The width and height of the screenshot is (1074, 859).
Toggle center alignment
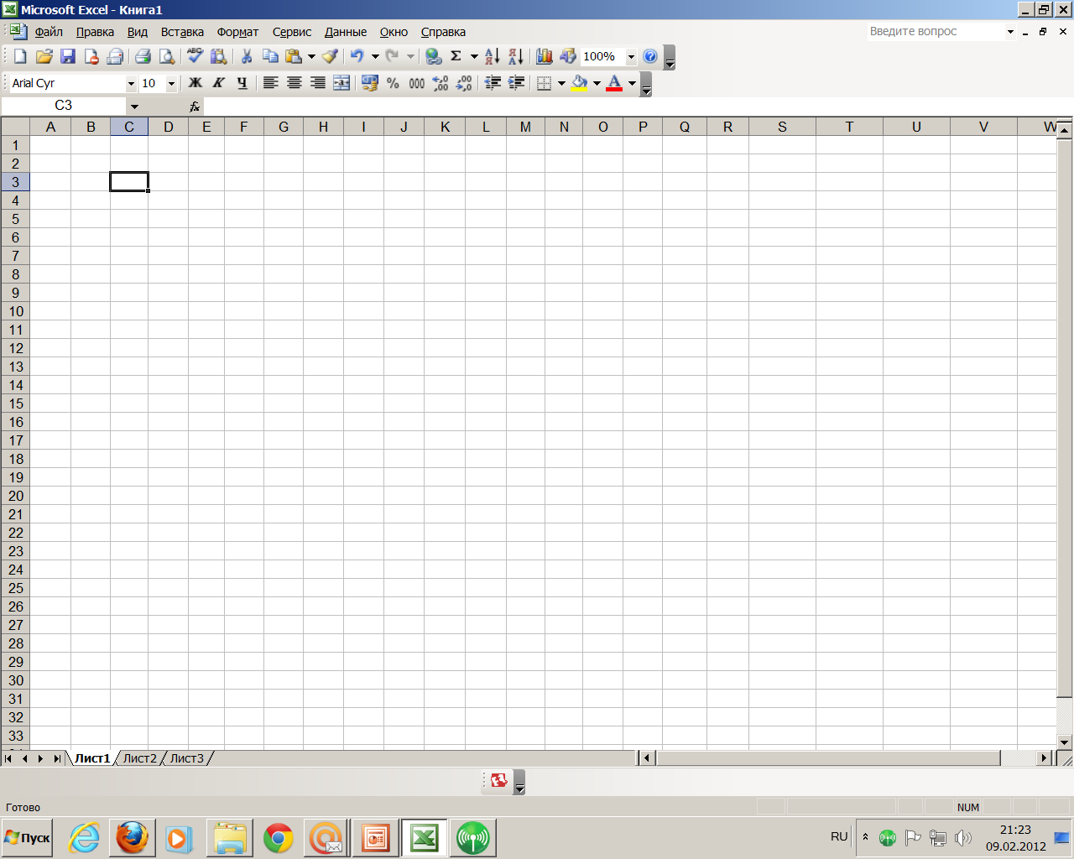click(294, 83)
